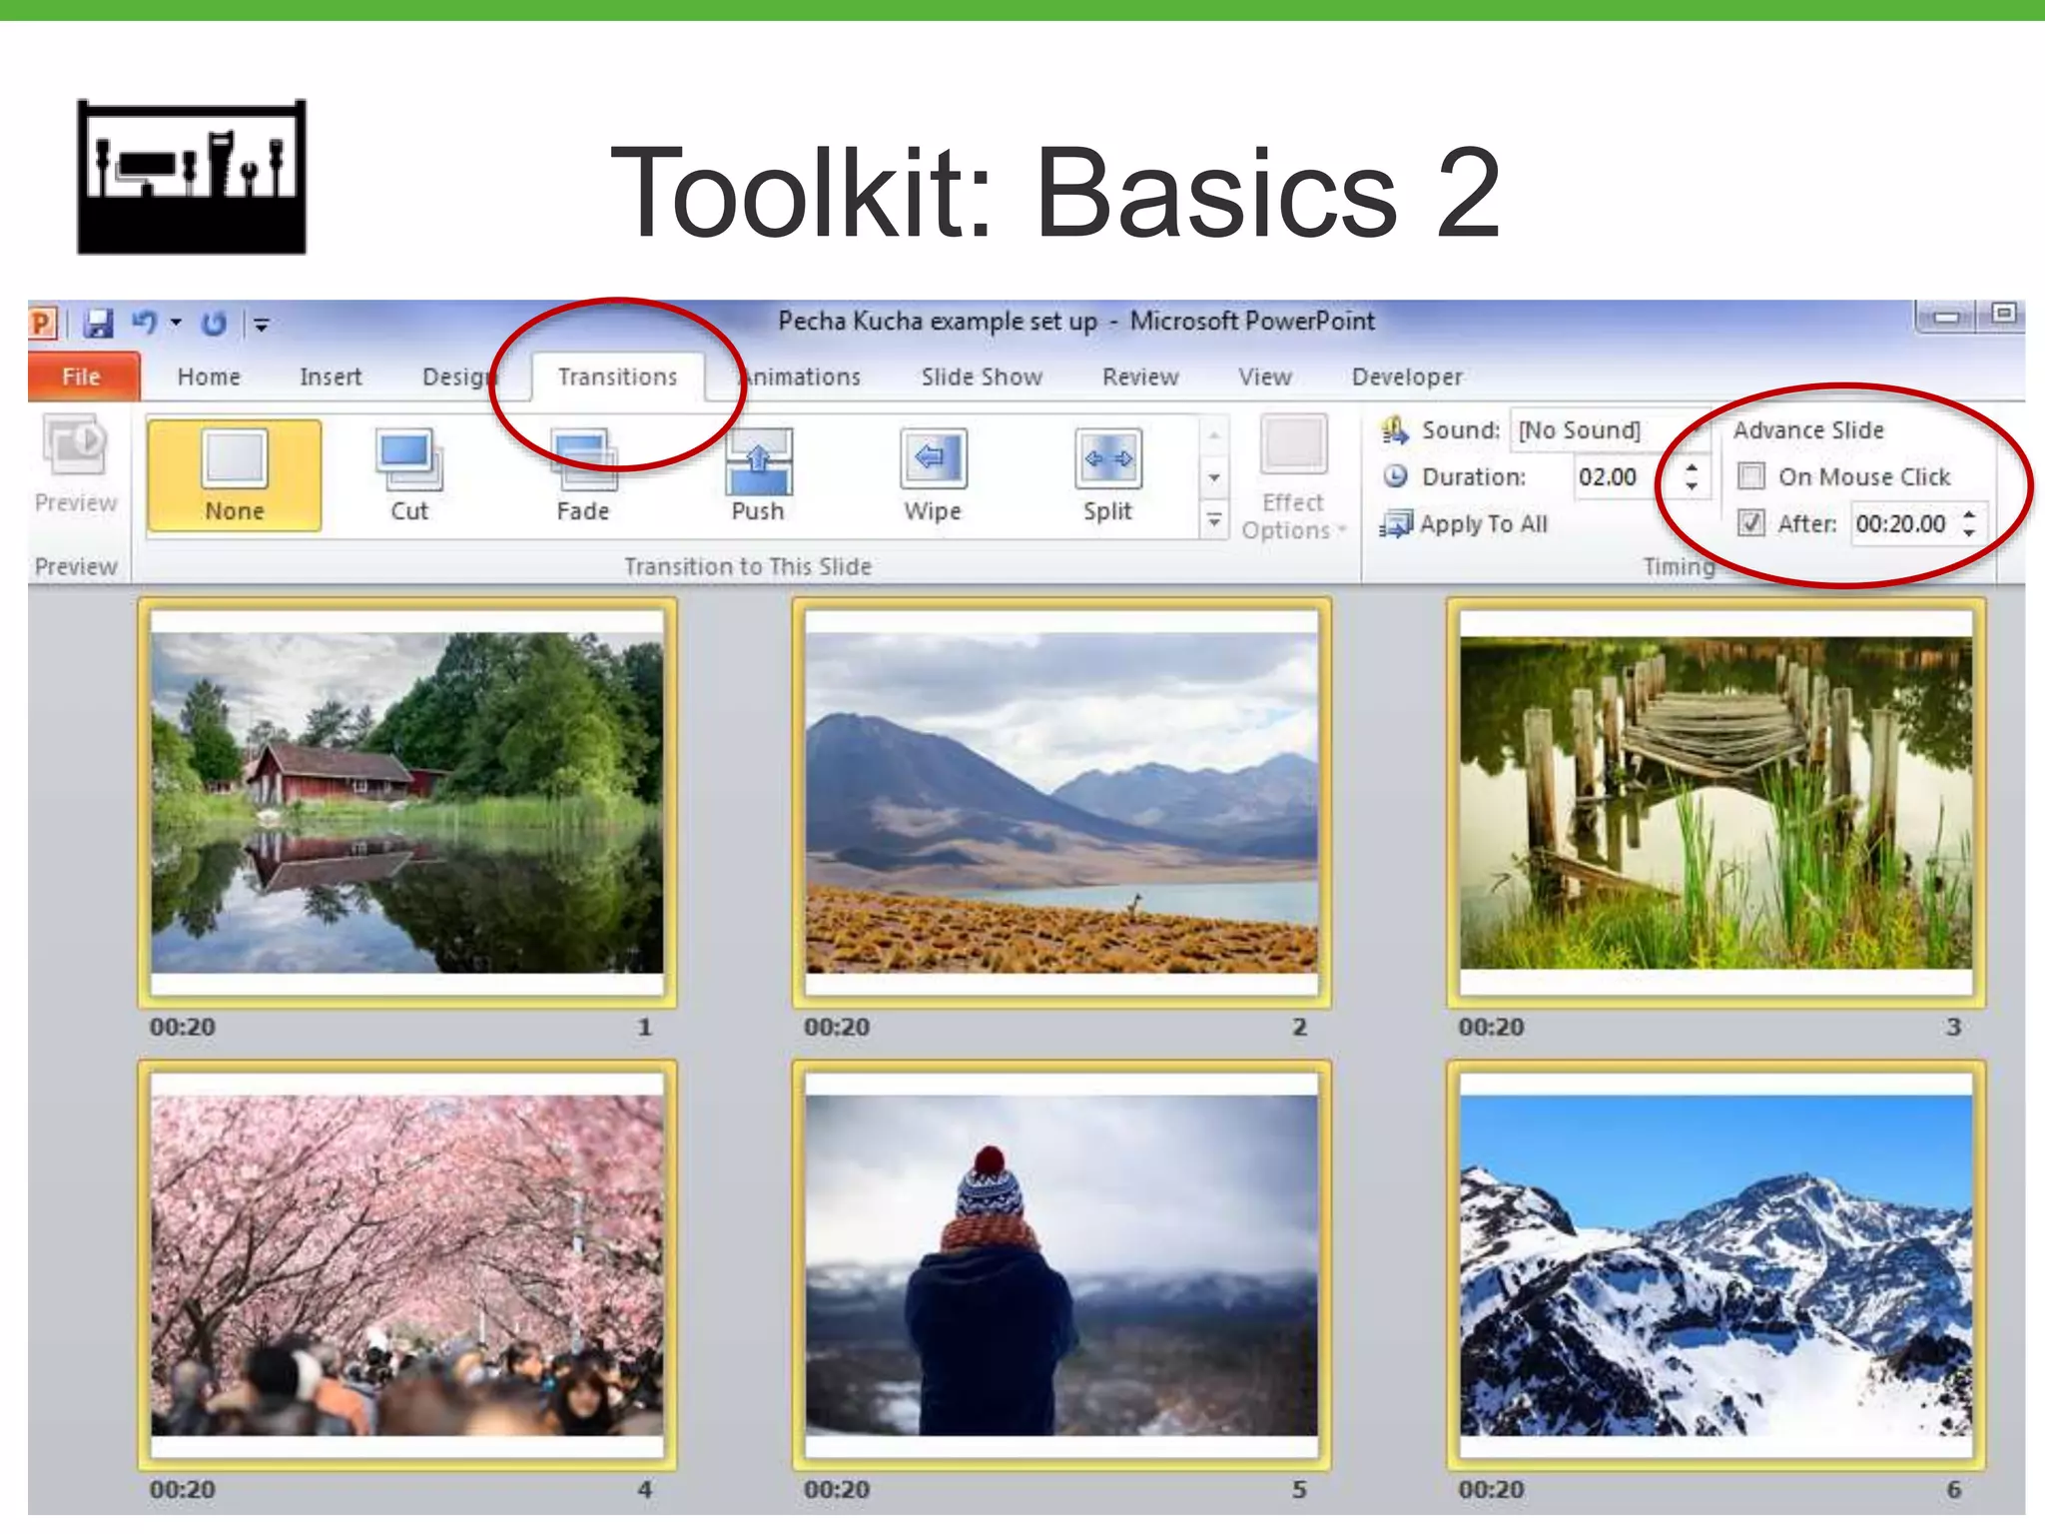Open the Design ribbon tab
This screenshot has height=1534, width=2045.
[458, 377]
